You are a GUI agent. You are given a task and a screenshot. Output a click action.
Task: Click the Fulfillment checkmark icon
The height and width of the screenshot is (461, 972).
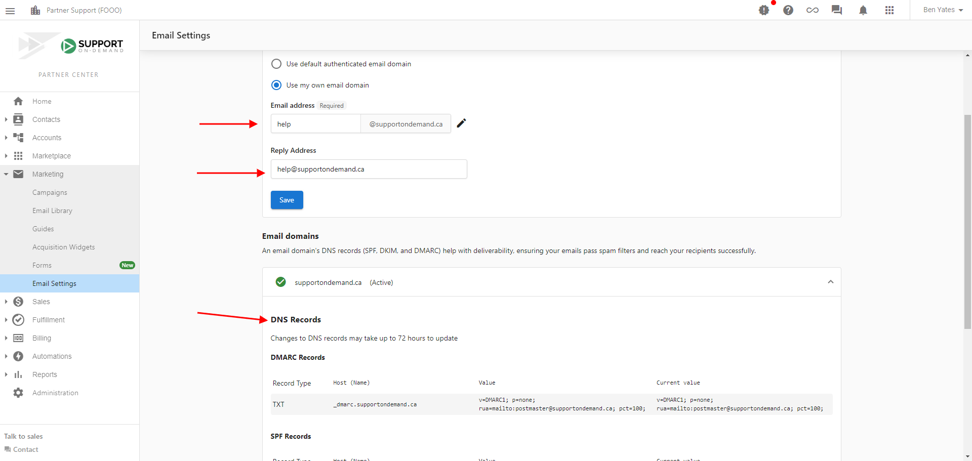click(18, 320)
